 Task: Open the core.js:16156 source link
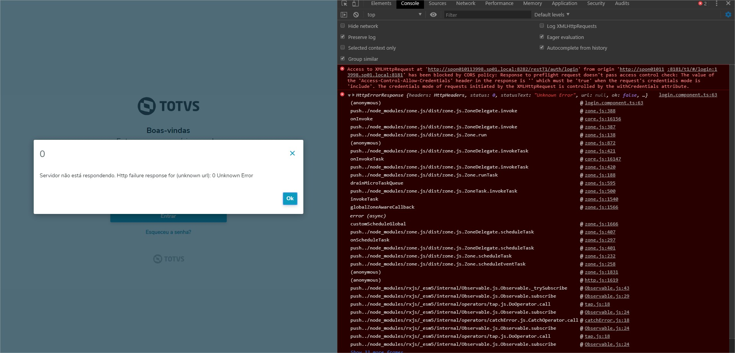pos(603,119)
